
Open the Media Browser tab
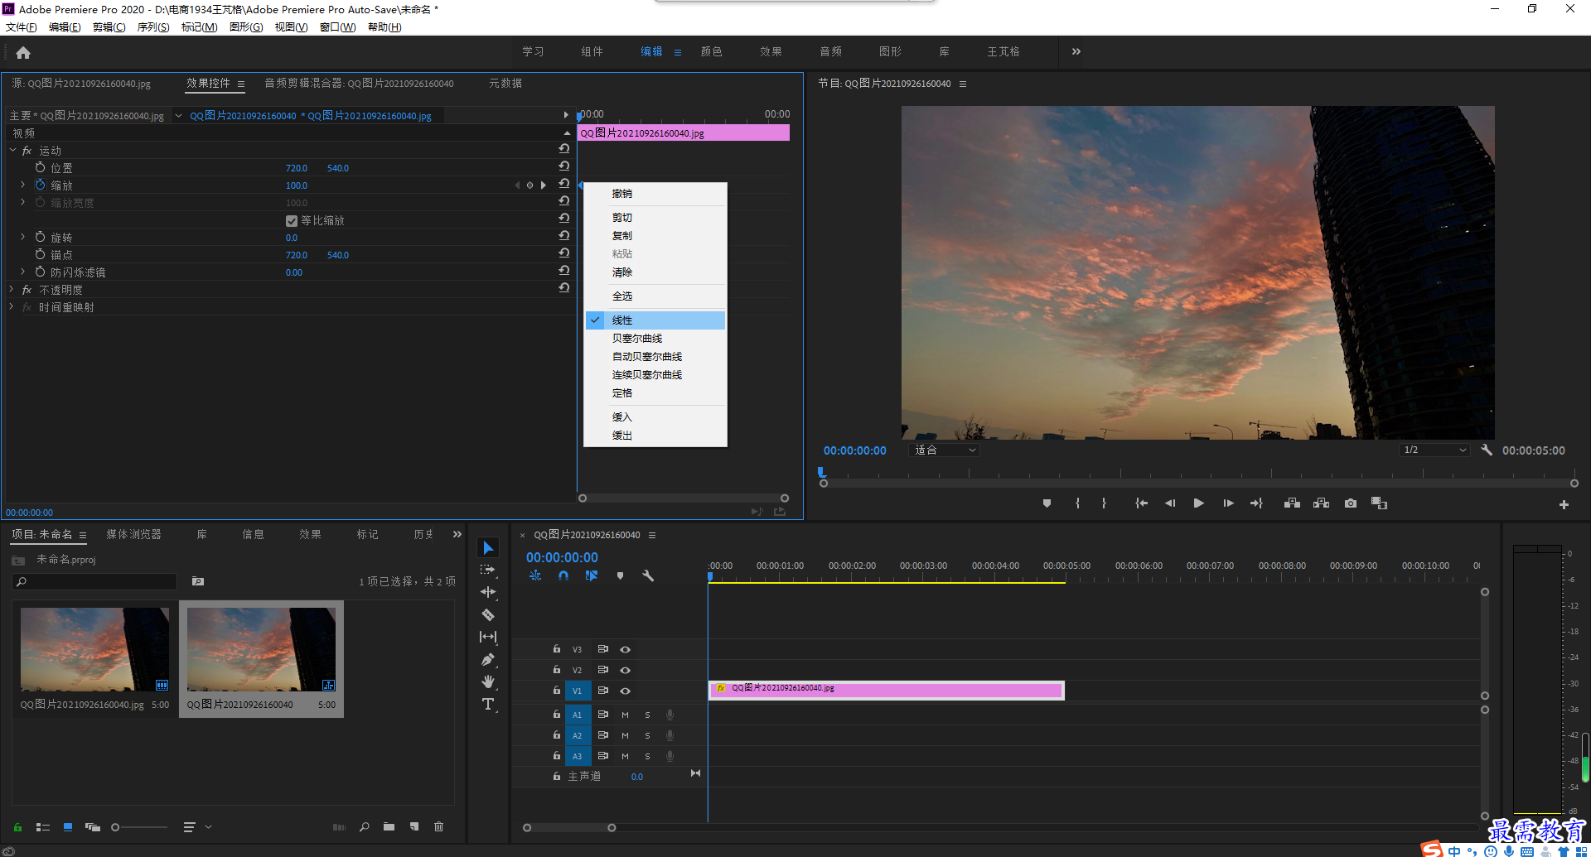click(x=133, y=535)
